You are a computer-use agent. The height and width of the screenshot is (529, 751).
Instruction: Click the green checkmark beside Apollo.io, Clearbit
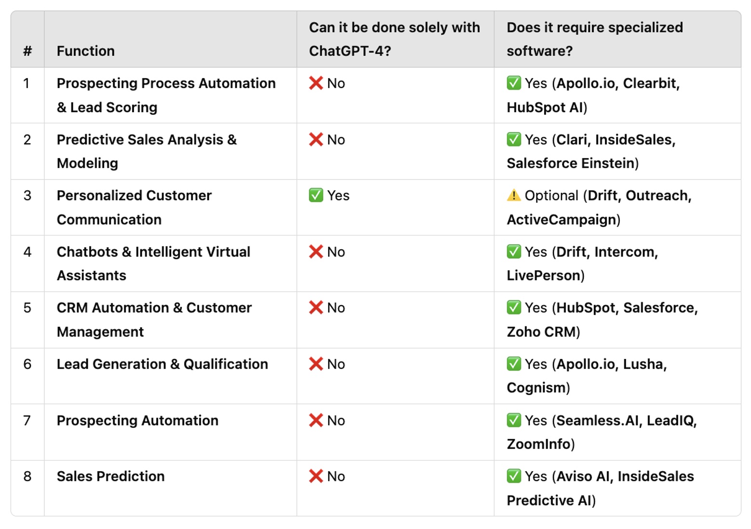click(x=514, y=83)
